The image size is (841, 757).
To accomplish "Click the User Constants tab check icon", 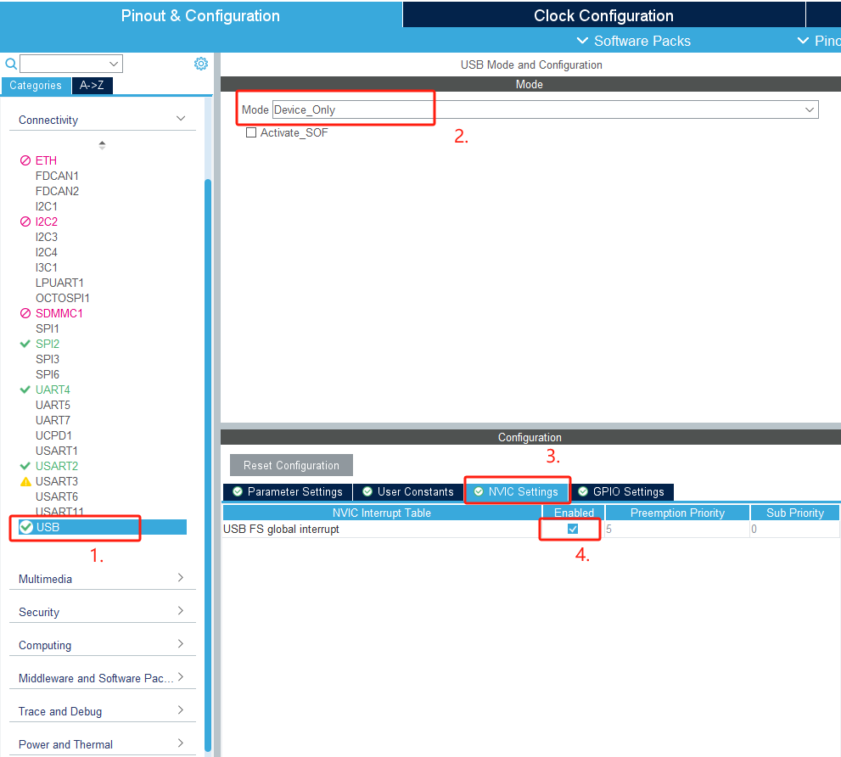I will pyautogui.click(x=367, y=491).
